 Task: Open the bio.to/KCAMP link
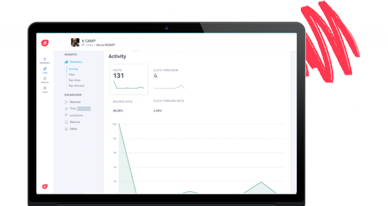click(x=106, y=45)
